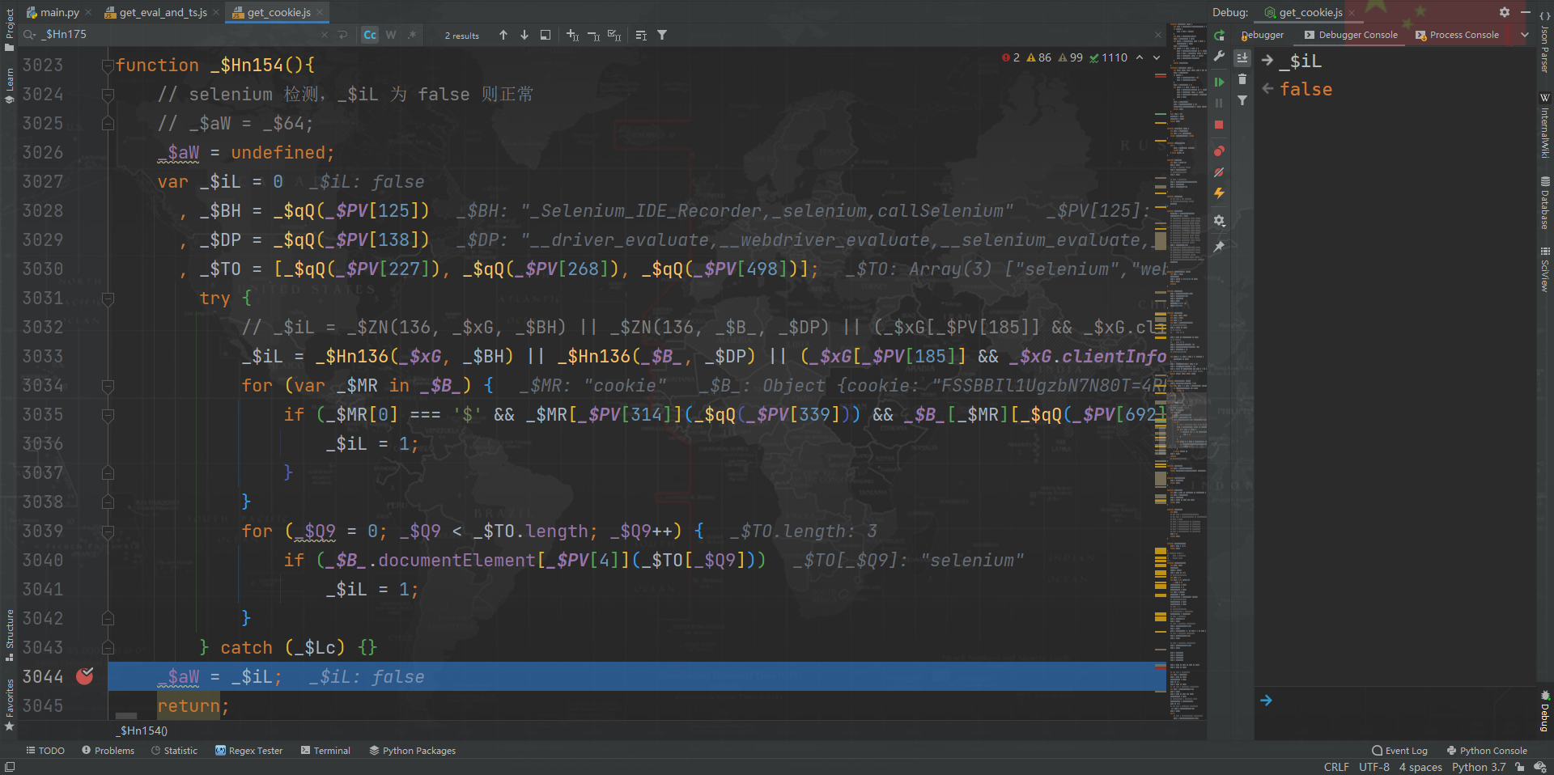Close the get_cookie.js debug session tab
This screenshot has height=775, width=1554.
click(x=1352, y=13)
